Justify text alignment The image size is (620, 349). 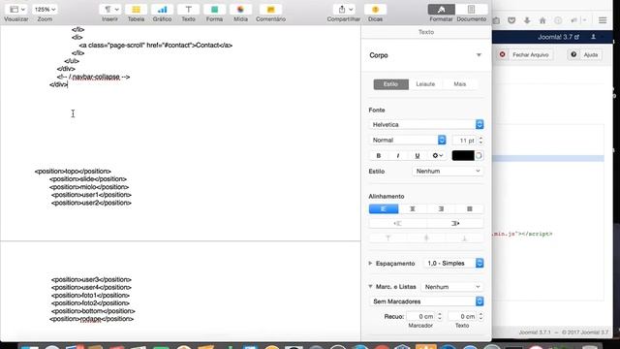pyautogui.click(x=469, y=209)
